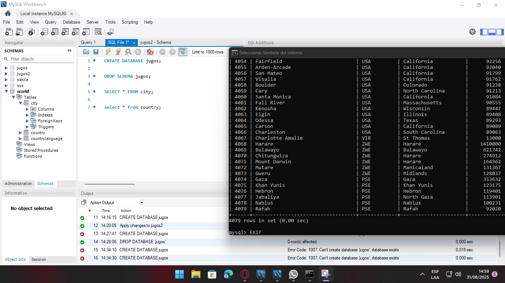The height and width of the screenshot is (283, 505).
Task: Rollback the current transaction
Action: tap(172, 52)
